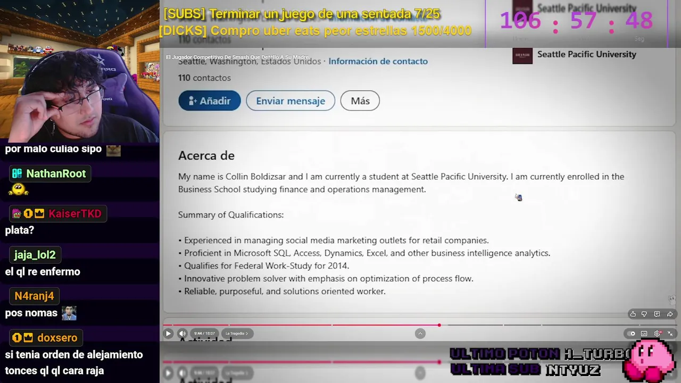Click Seattle Pacific University education entry
Image resolution: width=681 pixels, height=383 pixels.
587,54
